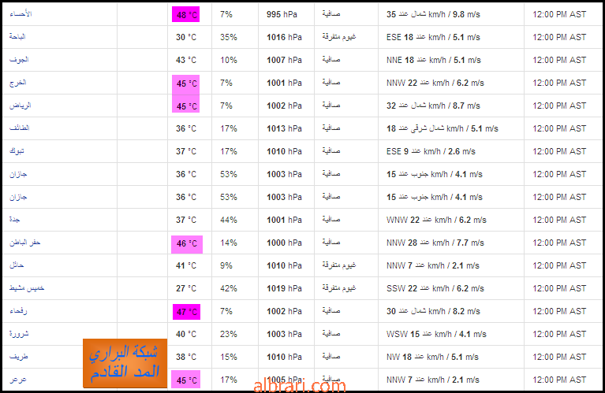Click the highlighted 46 °C temperature cell
Screen dimensions: 605x393
(187, 244)
